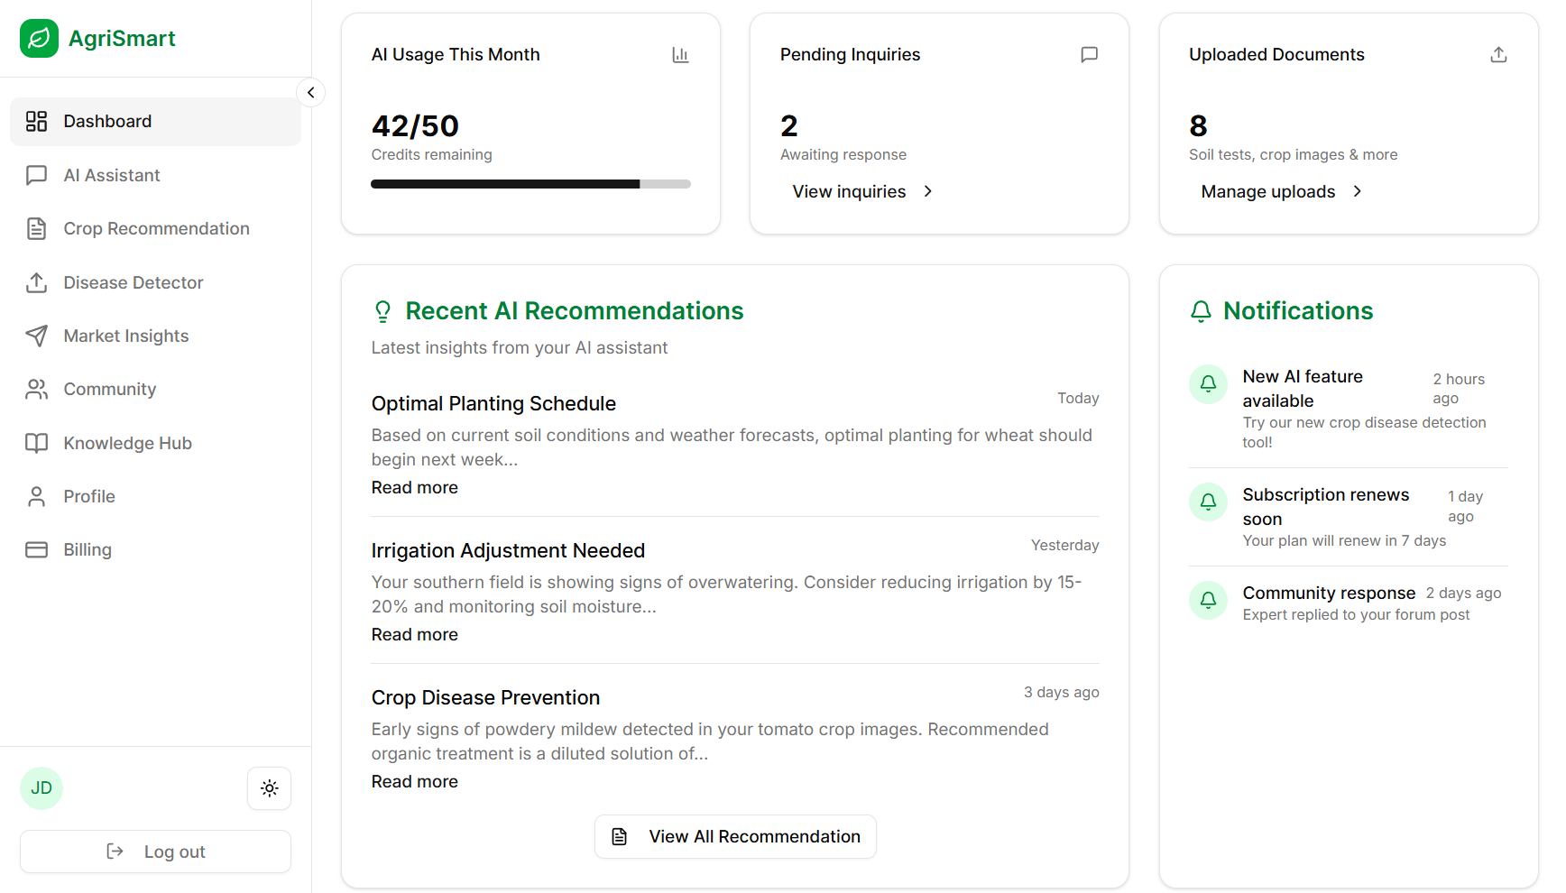Click the Uploaded Documents upload icon
Viewport: 1566px width, 893px height.
[1497, 55]
